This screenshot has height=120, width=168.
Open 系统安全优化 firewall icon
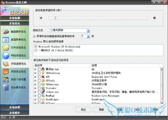(6, 72)
